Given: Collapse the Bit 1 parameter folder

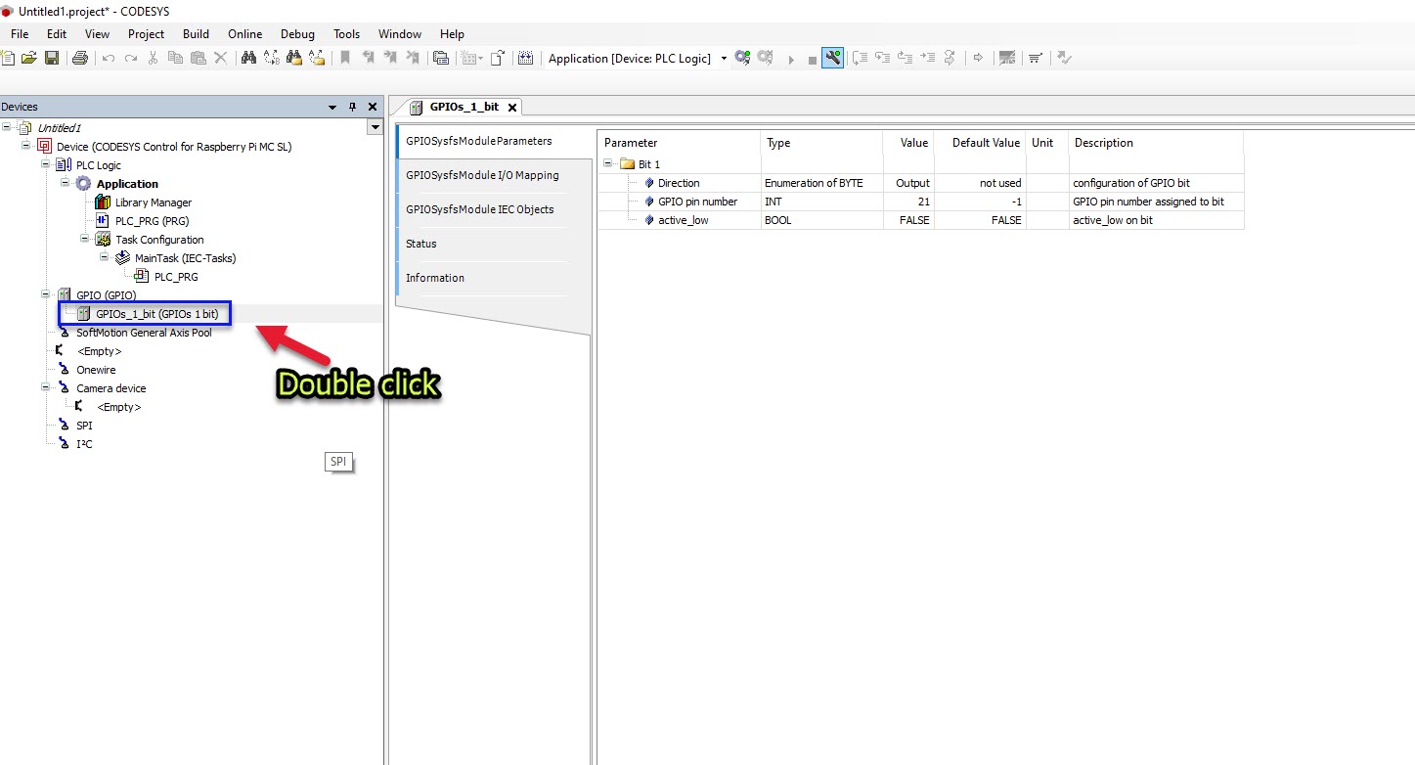Looking at the screenshot, I should pyautogui.click(x=609, y=164).
